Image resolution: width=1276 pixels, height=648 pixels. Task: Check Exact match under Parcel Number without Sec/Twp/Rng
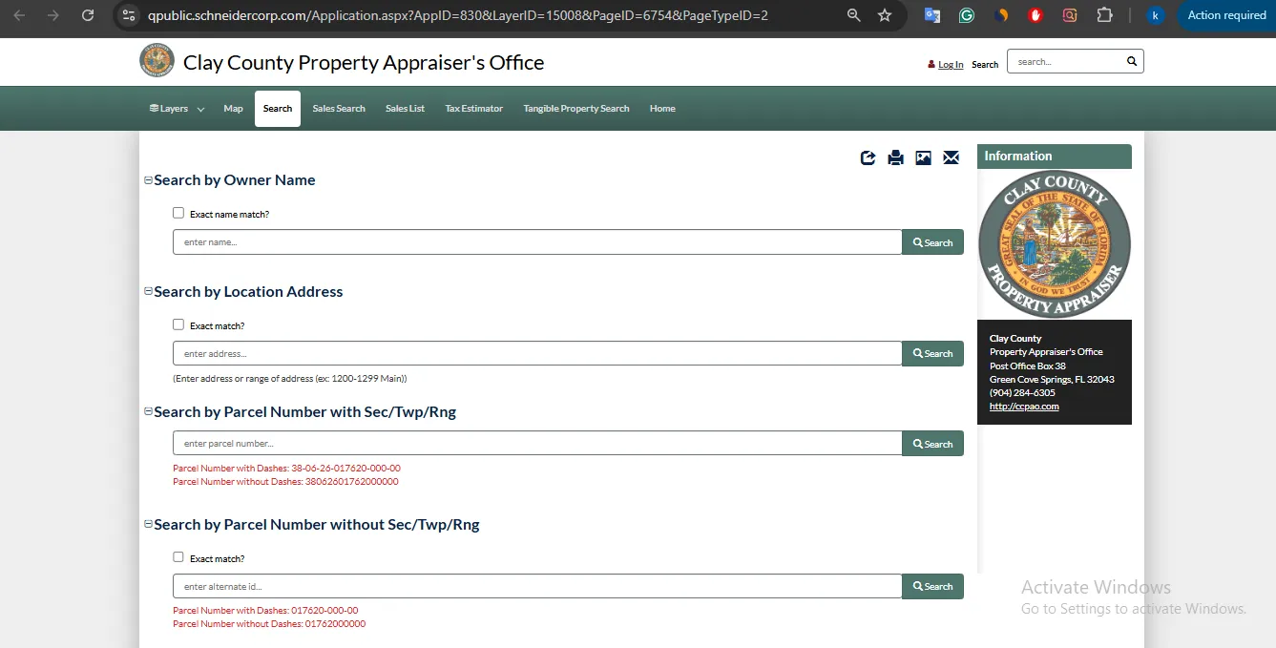click(178, 557)
